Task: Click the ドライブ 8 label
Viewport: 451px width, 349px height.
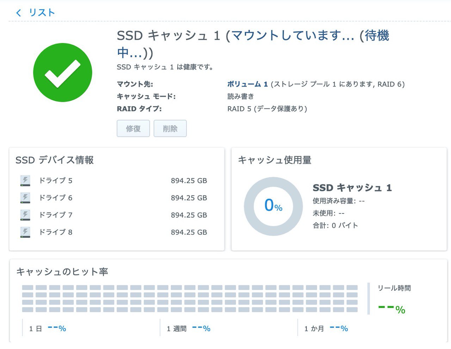Action: click(56, 232)
